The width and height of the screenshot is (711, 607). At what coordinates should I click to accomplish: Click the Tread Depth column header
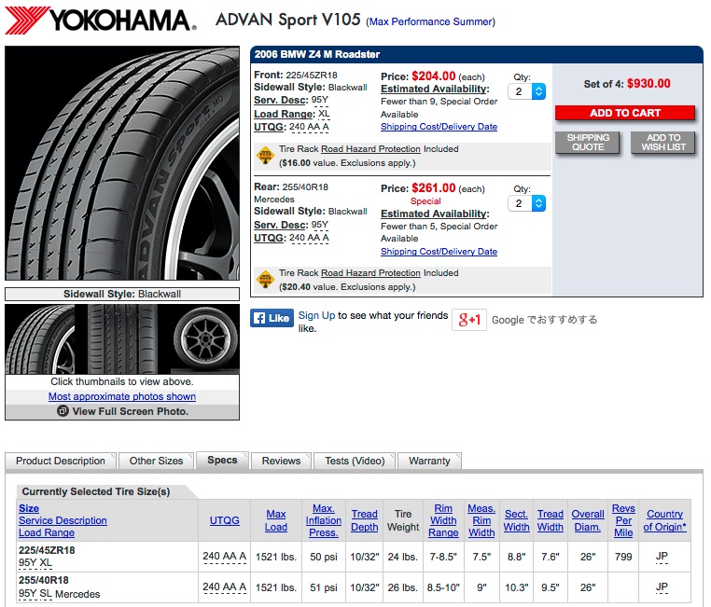tap(364, 520)
